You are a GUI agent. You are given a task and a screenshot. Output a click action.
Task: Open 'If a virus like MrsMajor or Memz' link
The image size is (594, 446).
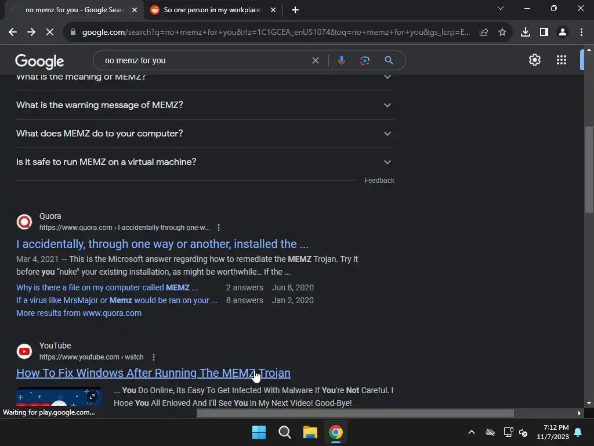(117, 300)
